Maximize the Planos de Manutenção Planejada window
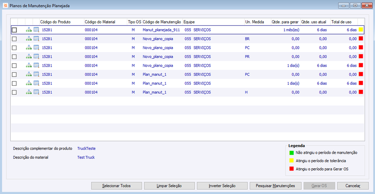This screenshot has width=375, height=194. point(355,5)
